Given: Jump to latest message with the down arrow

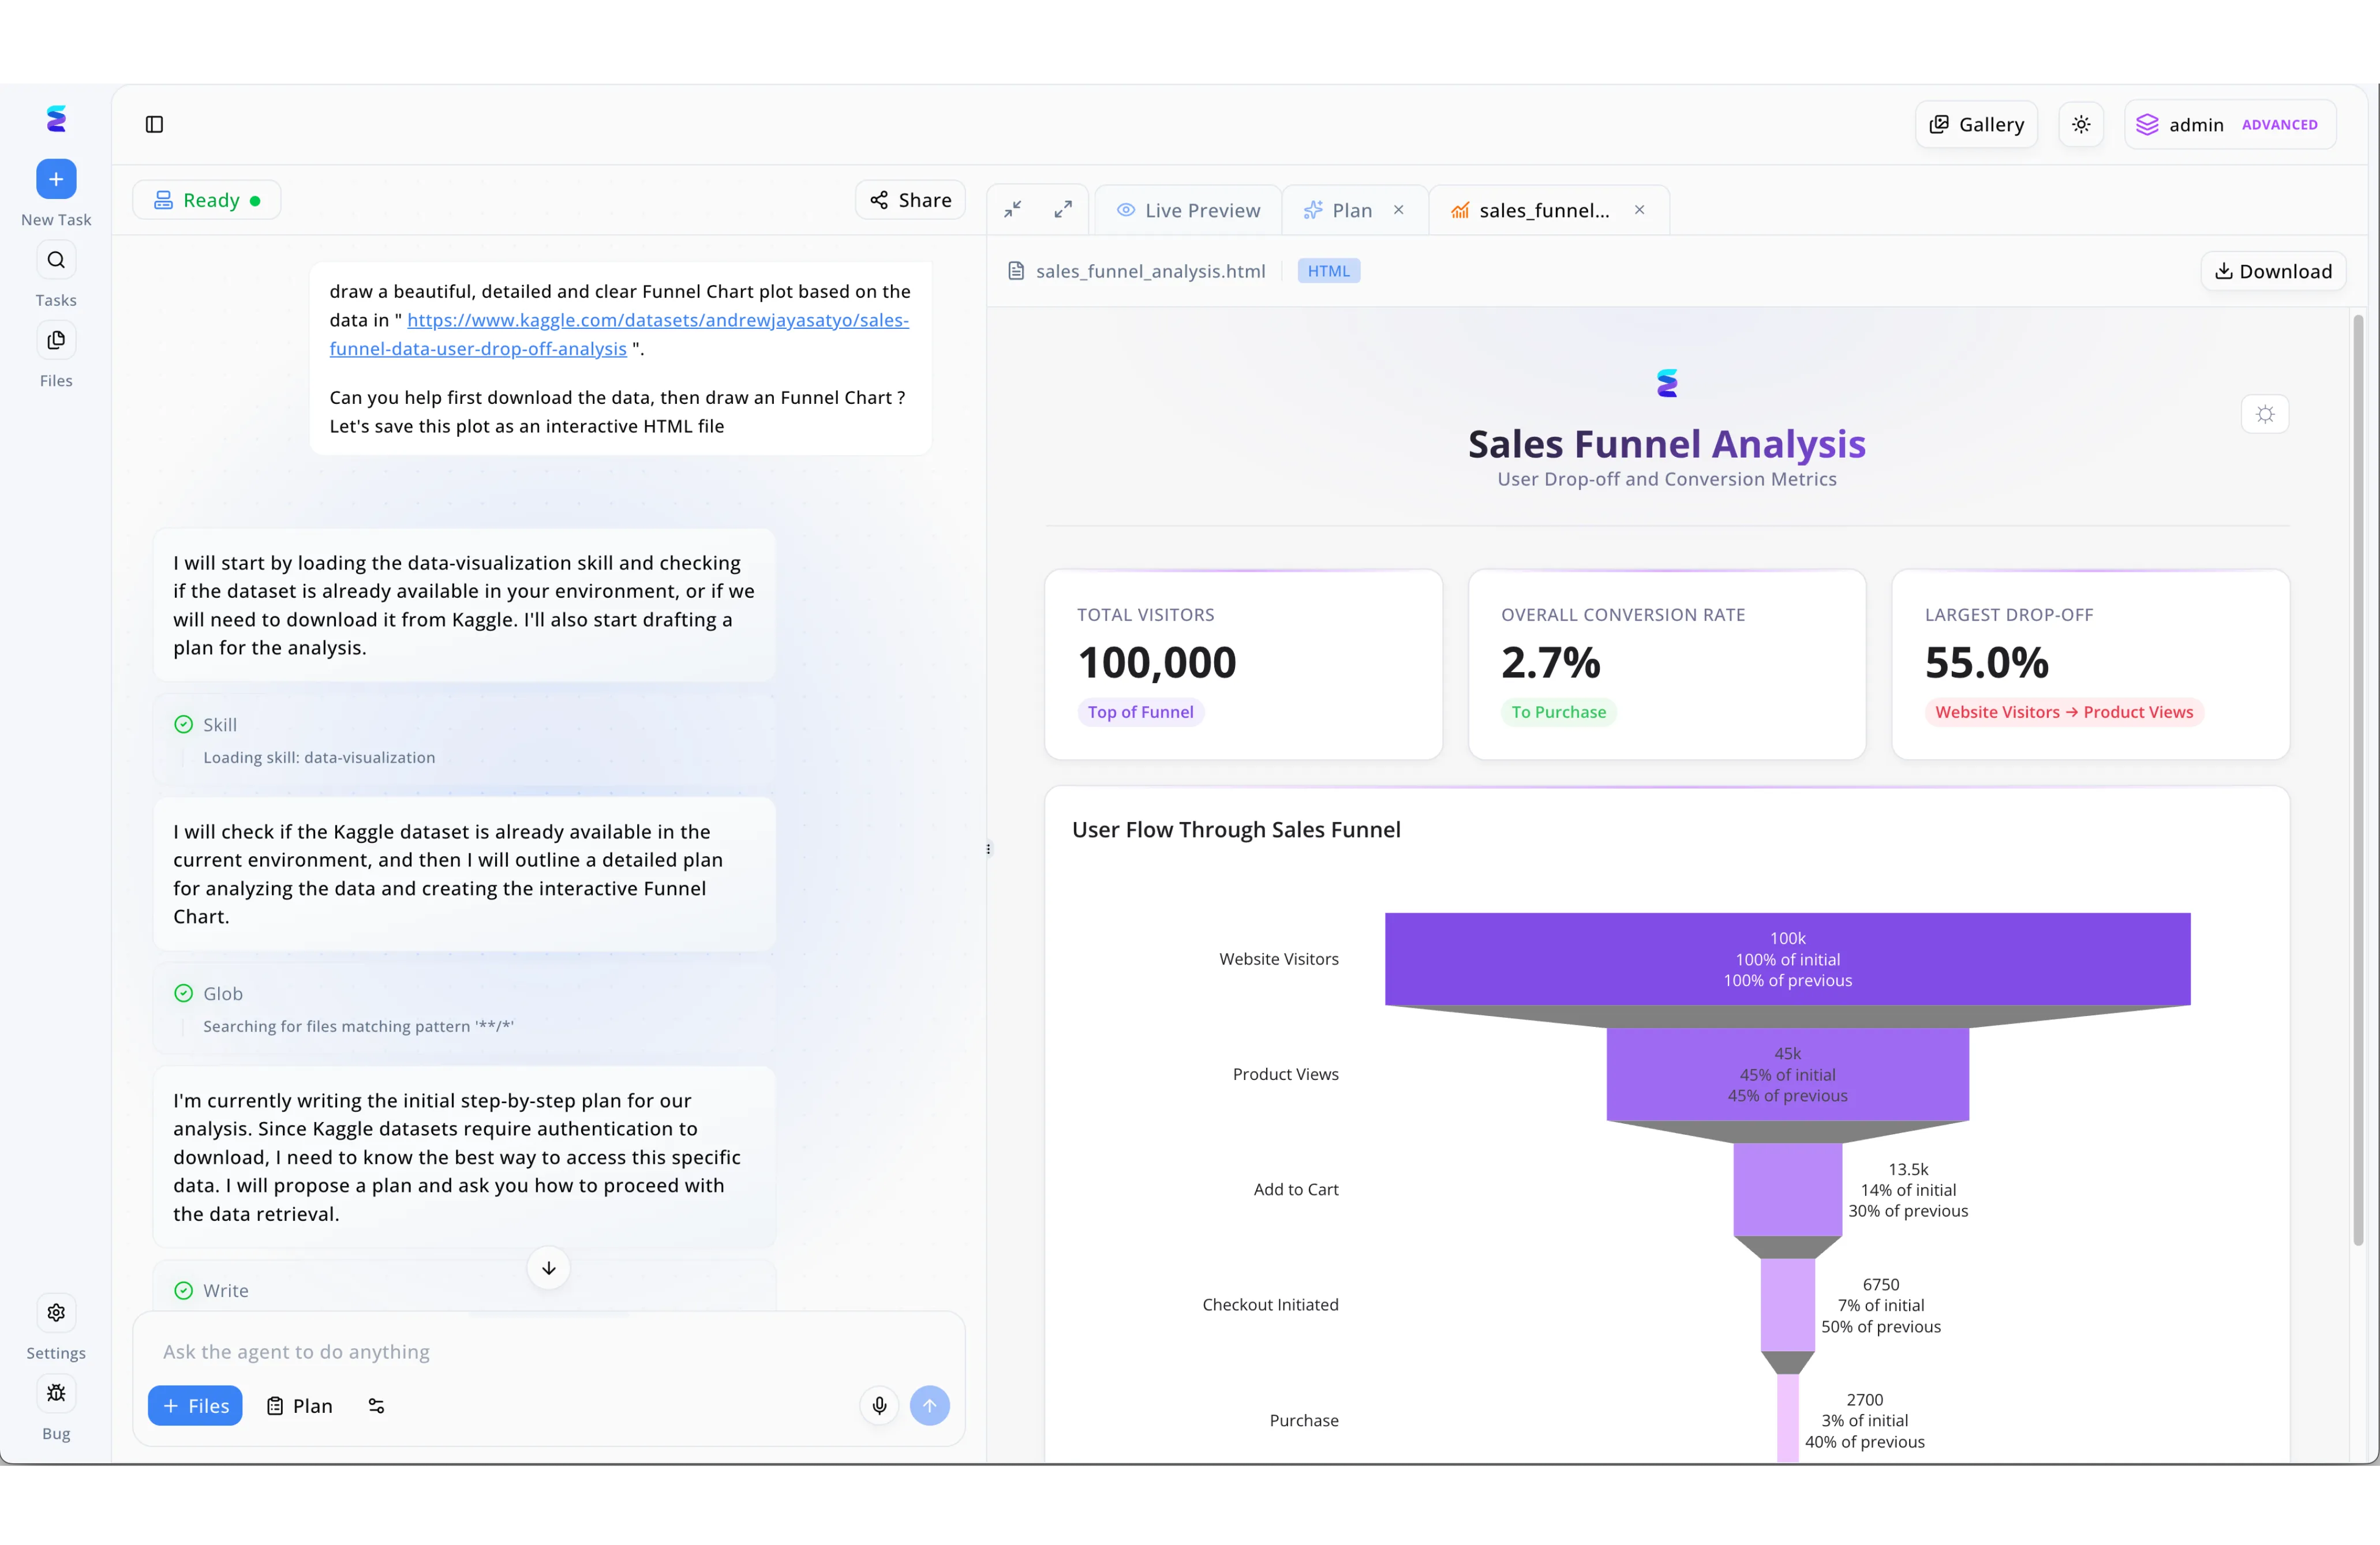Looking at the screenshot, I should 548,1267.
